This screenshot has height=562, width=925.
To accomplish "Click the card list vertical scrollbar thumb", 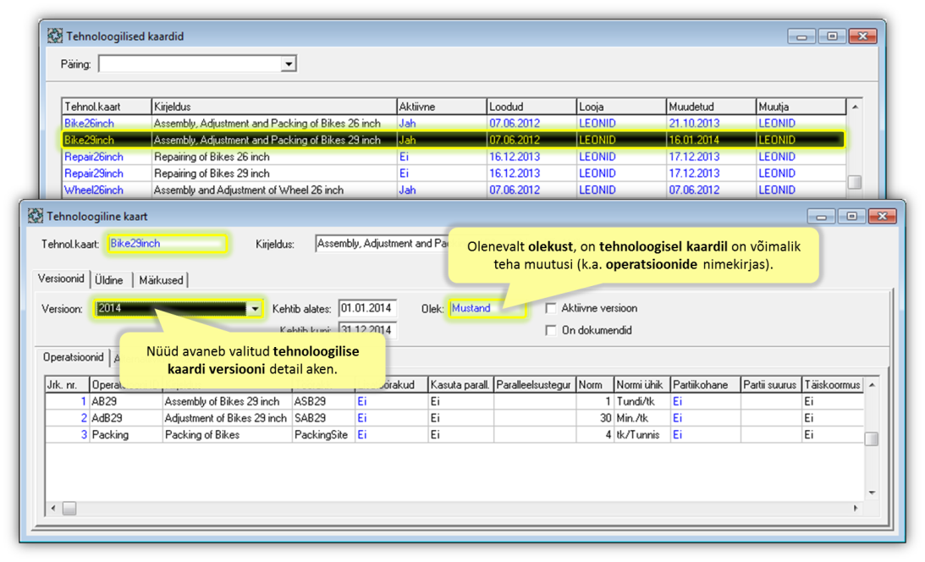I will [854, 182].
